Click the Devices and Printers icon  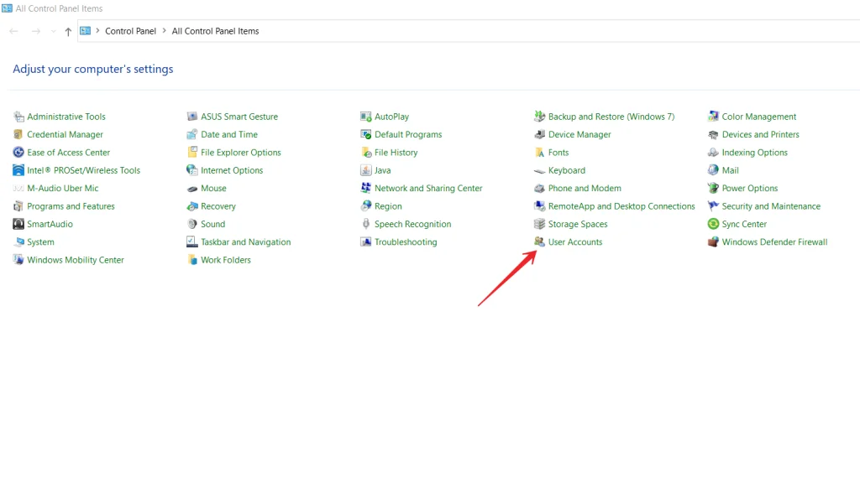click(713, 135)
